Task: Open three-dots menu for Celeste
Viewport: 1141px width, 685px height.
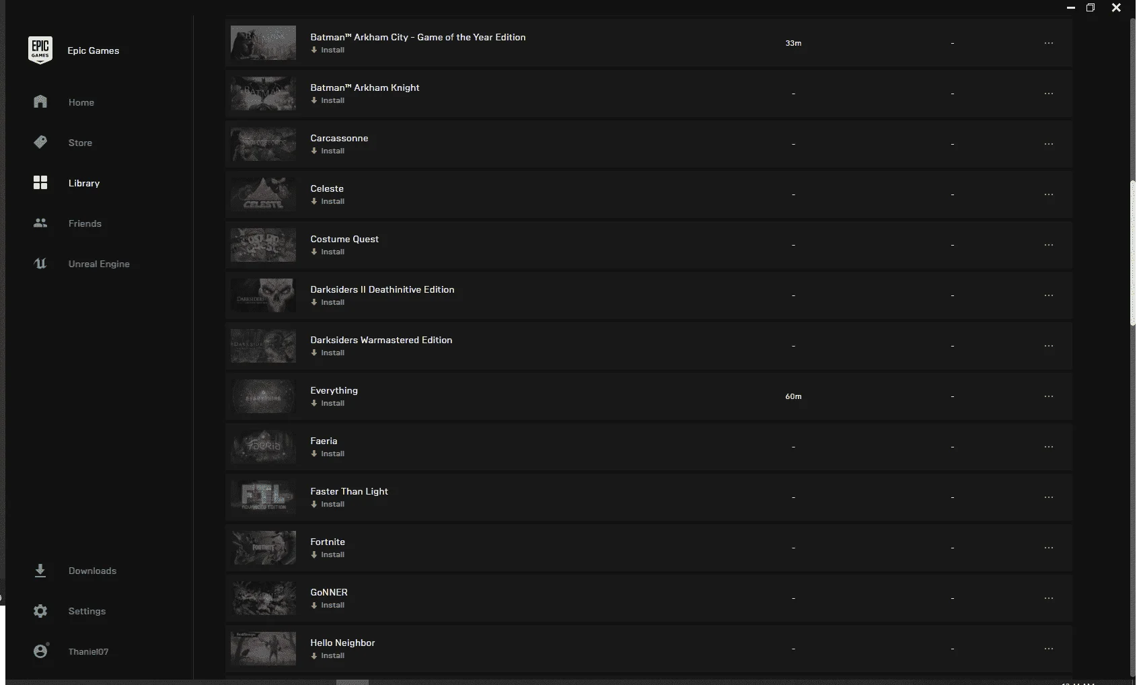Action: point(1049,194)
